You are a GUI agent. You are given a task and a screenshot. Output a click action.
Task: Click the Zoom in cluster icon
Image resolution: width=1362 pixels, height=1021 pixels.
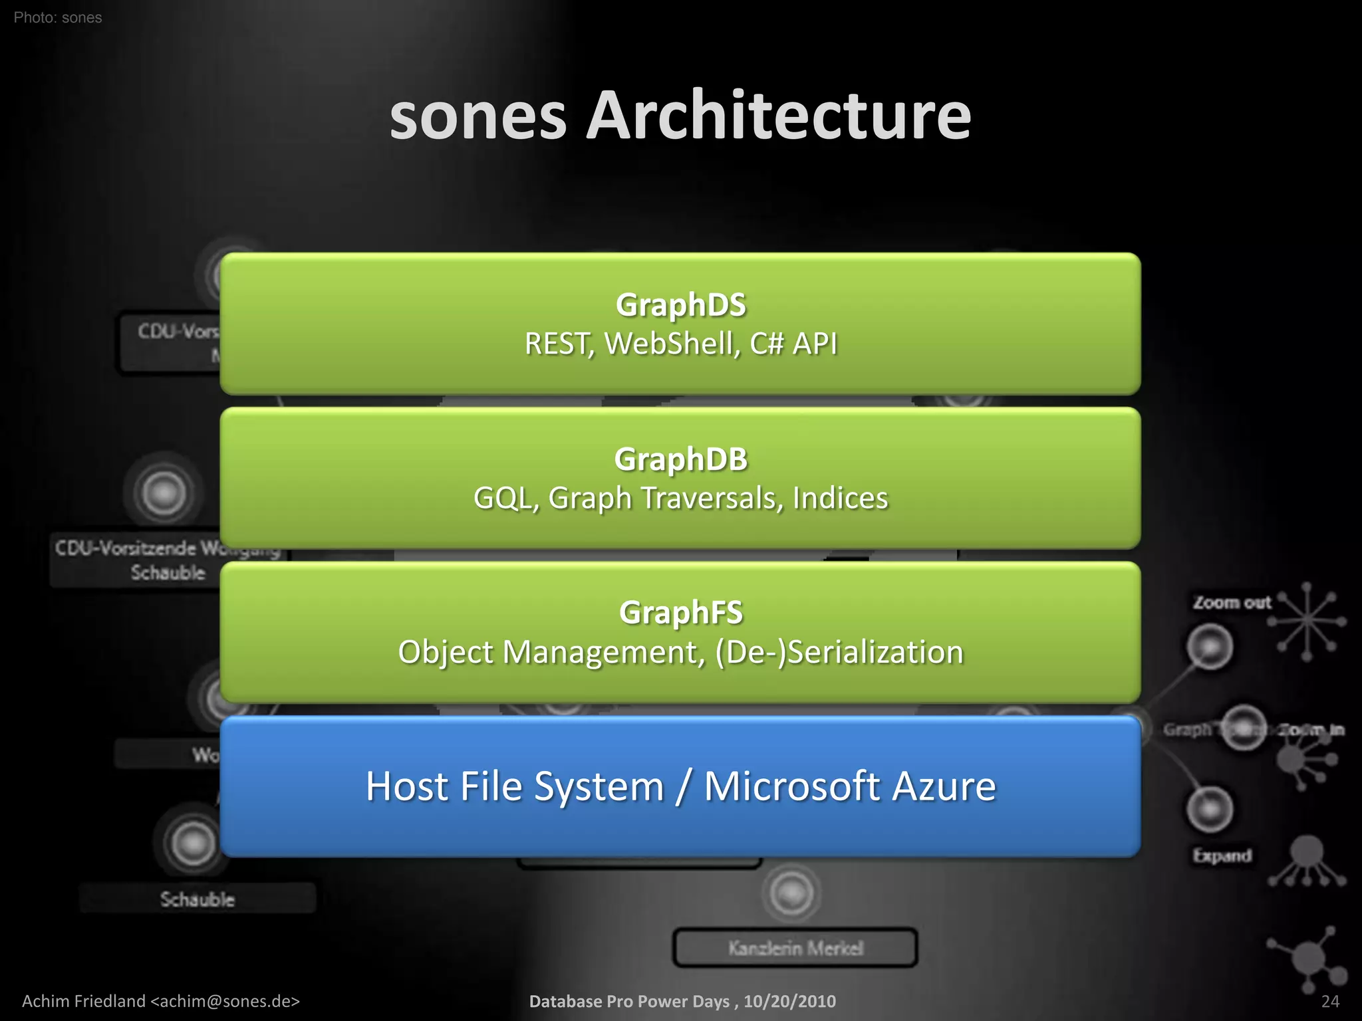coord(1306,759)
